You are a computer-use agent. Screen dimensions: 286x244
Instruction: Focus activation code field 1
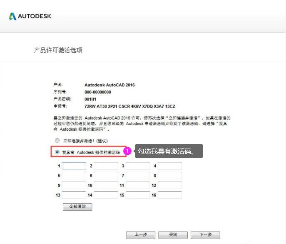(74, 166)
